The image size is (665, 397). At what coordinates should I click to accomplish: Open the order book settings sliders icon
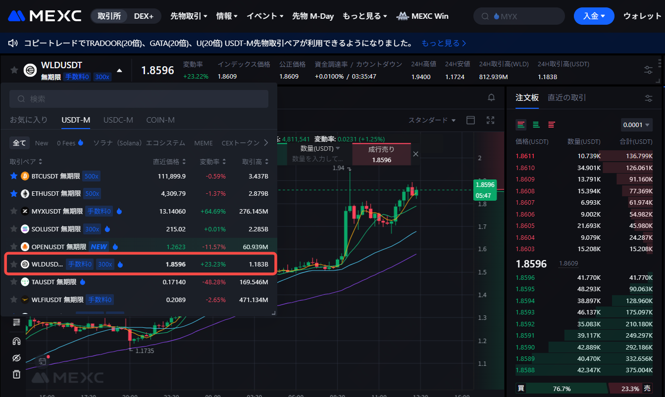(649, 98)
